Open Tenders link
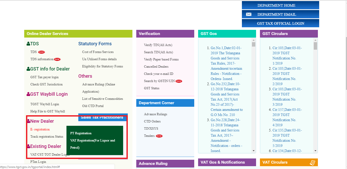The width and height of the screenshot is (347, 169). click(x=149, y=136)
